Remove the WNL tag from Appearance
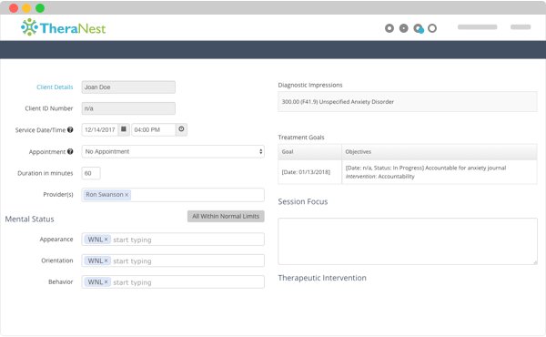 click(106, 240)
